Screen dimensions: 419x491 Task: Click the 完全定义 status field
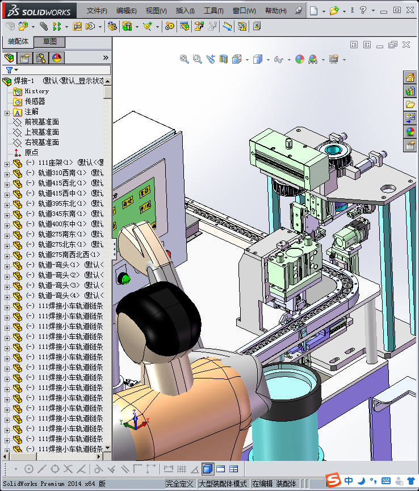point(179,484)
